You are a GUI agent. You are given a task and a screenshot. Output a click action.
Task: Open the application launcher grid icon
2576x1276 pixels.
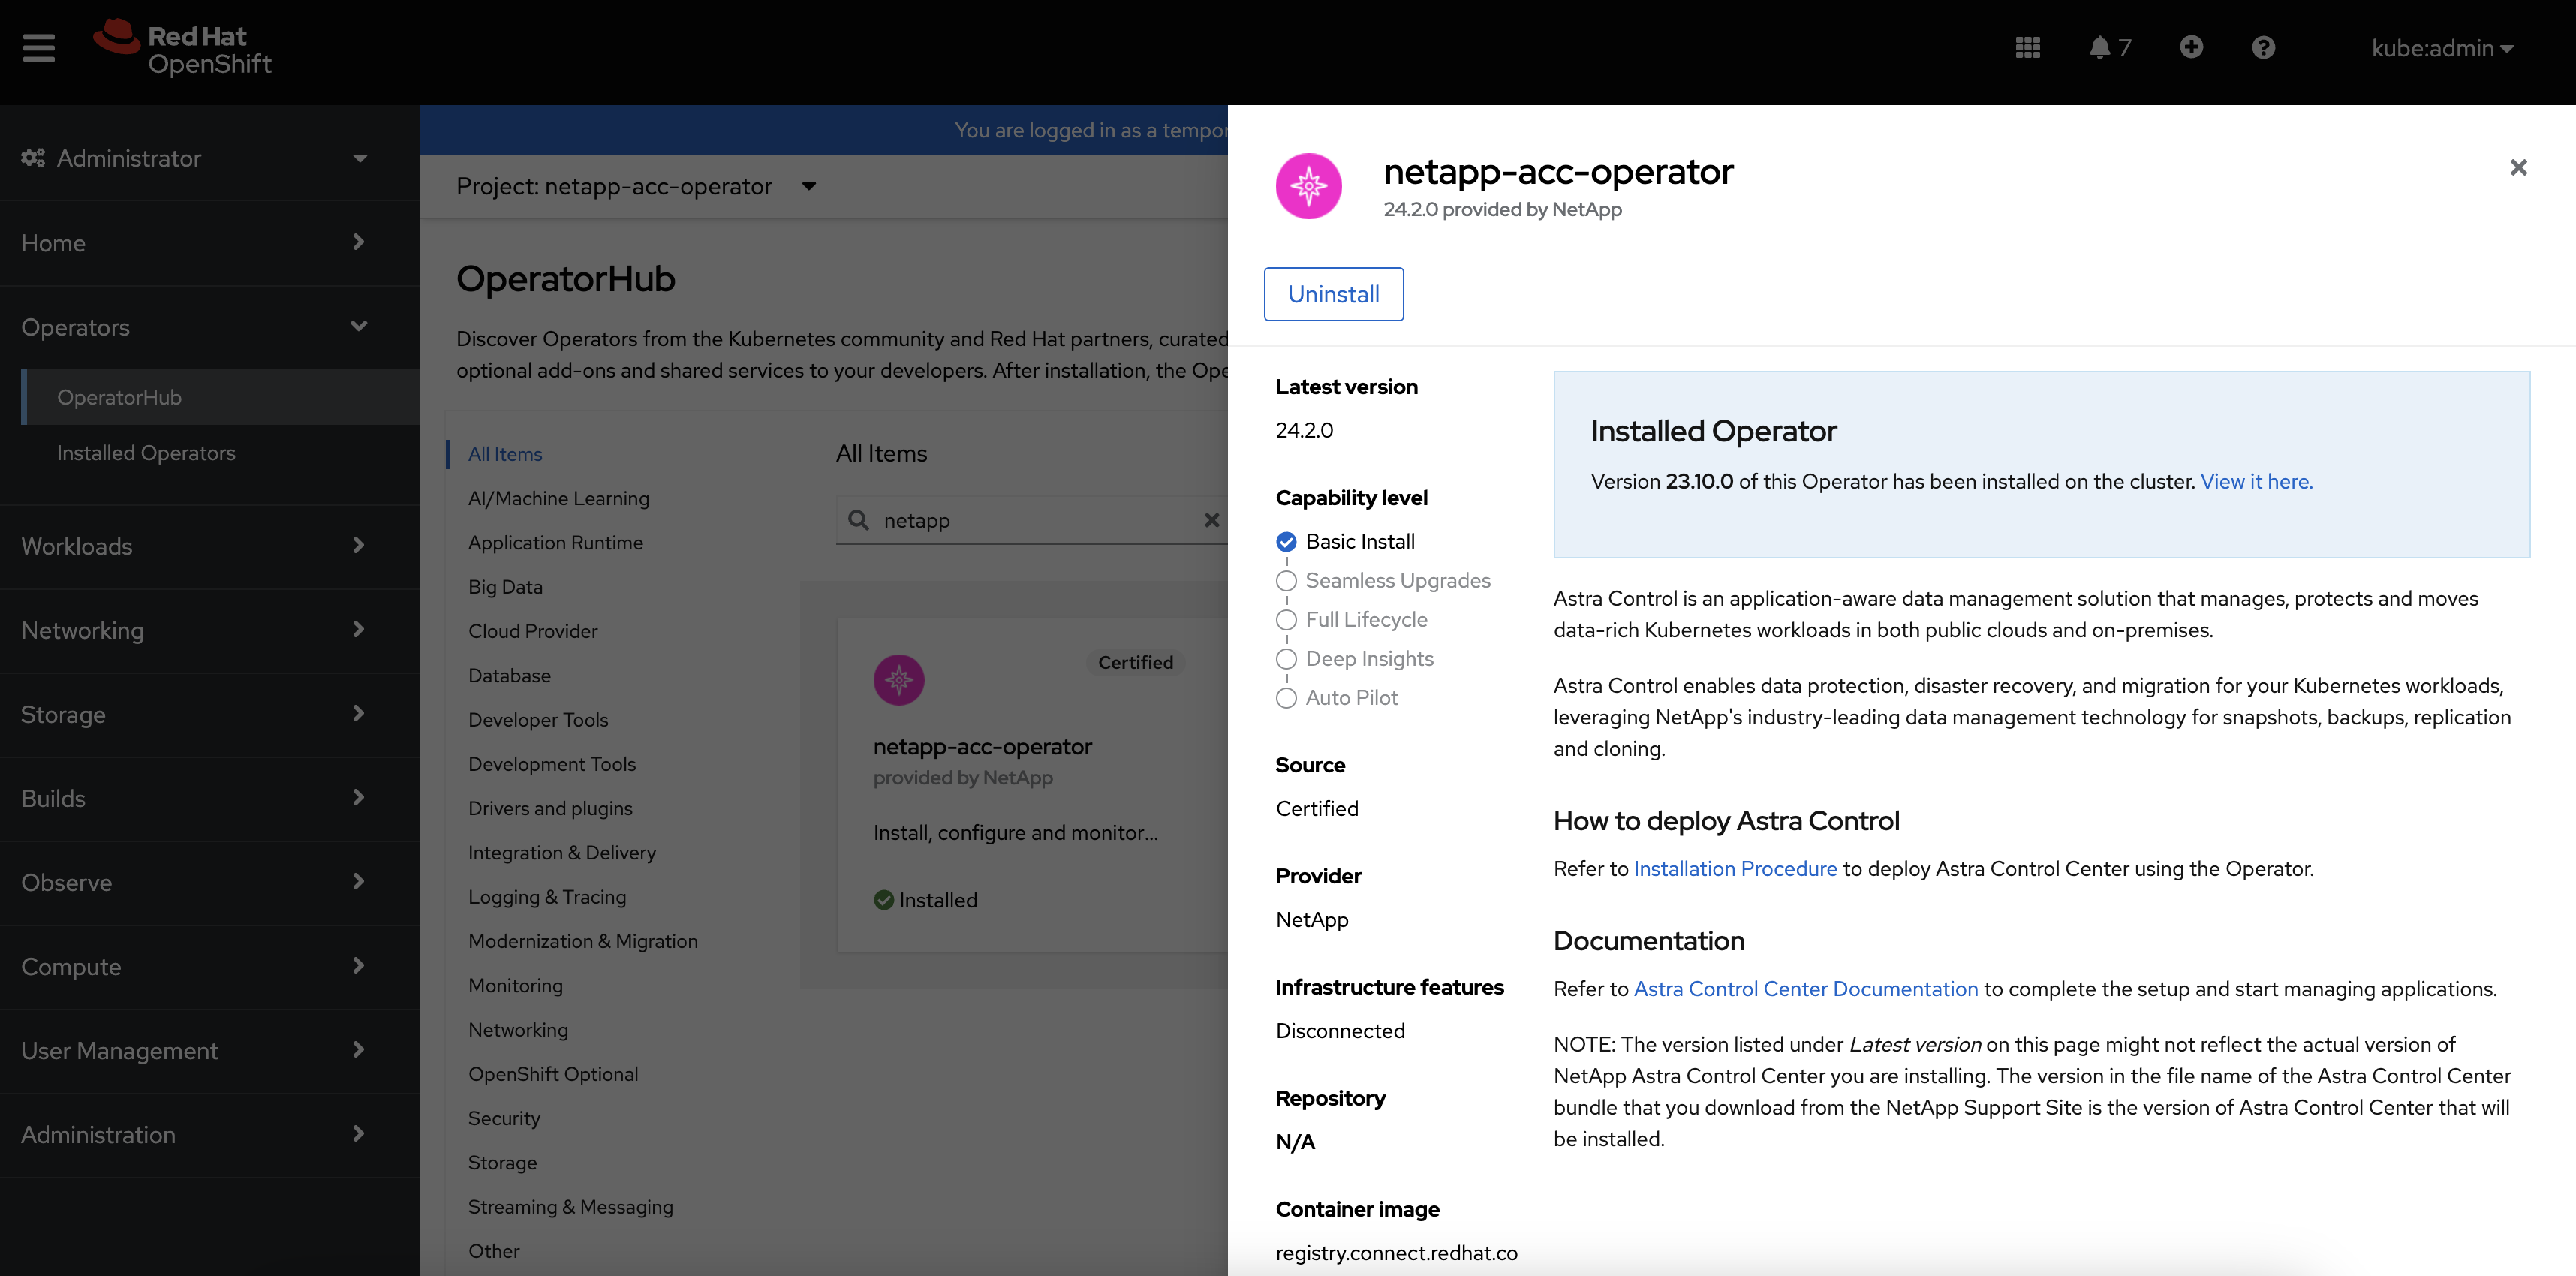(x=2027, y=47)
